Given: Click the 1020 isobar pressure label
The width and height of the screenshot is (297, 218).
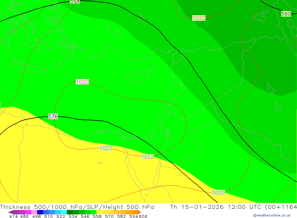Looking at the screenshot, I should 218,193.
